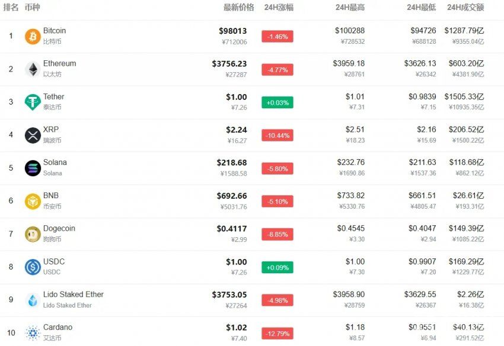Click Cardano's -12.79% change badge
This screenshot has width=504, height=346.
tap(277, 334)
